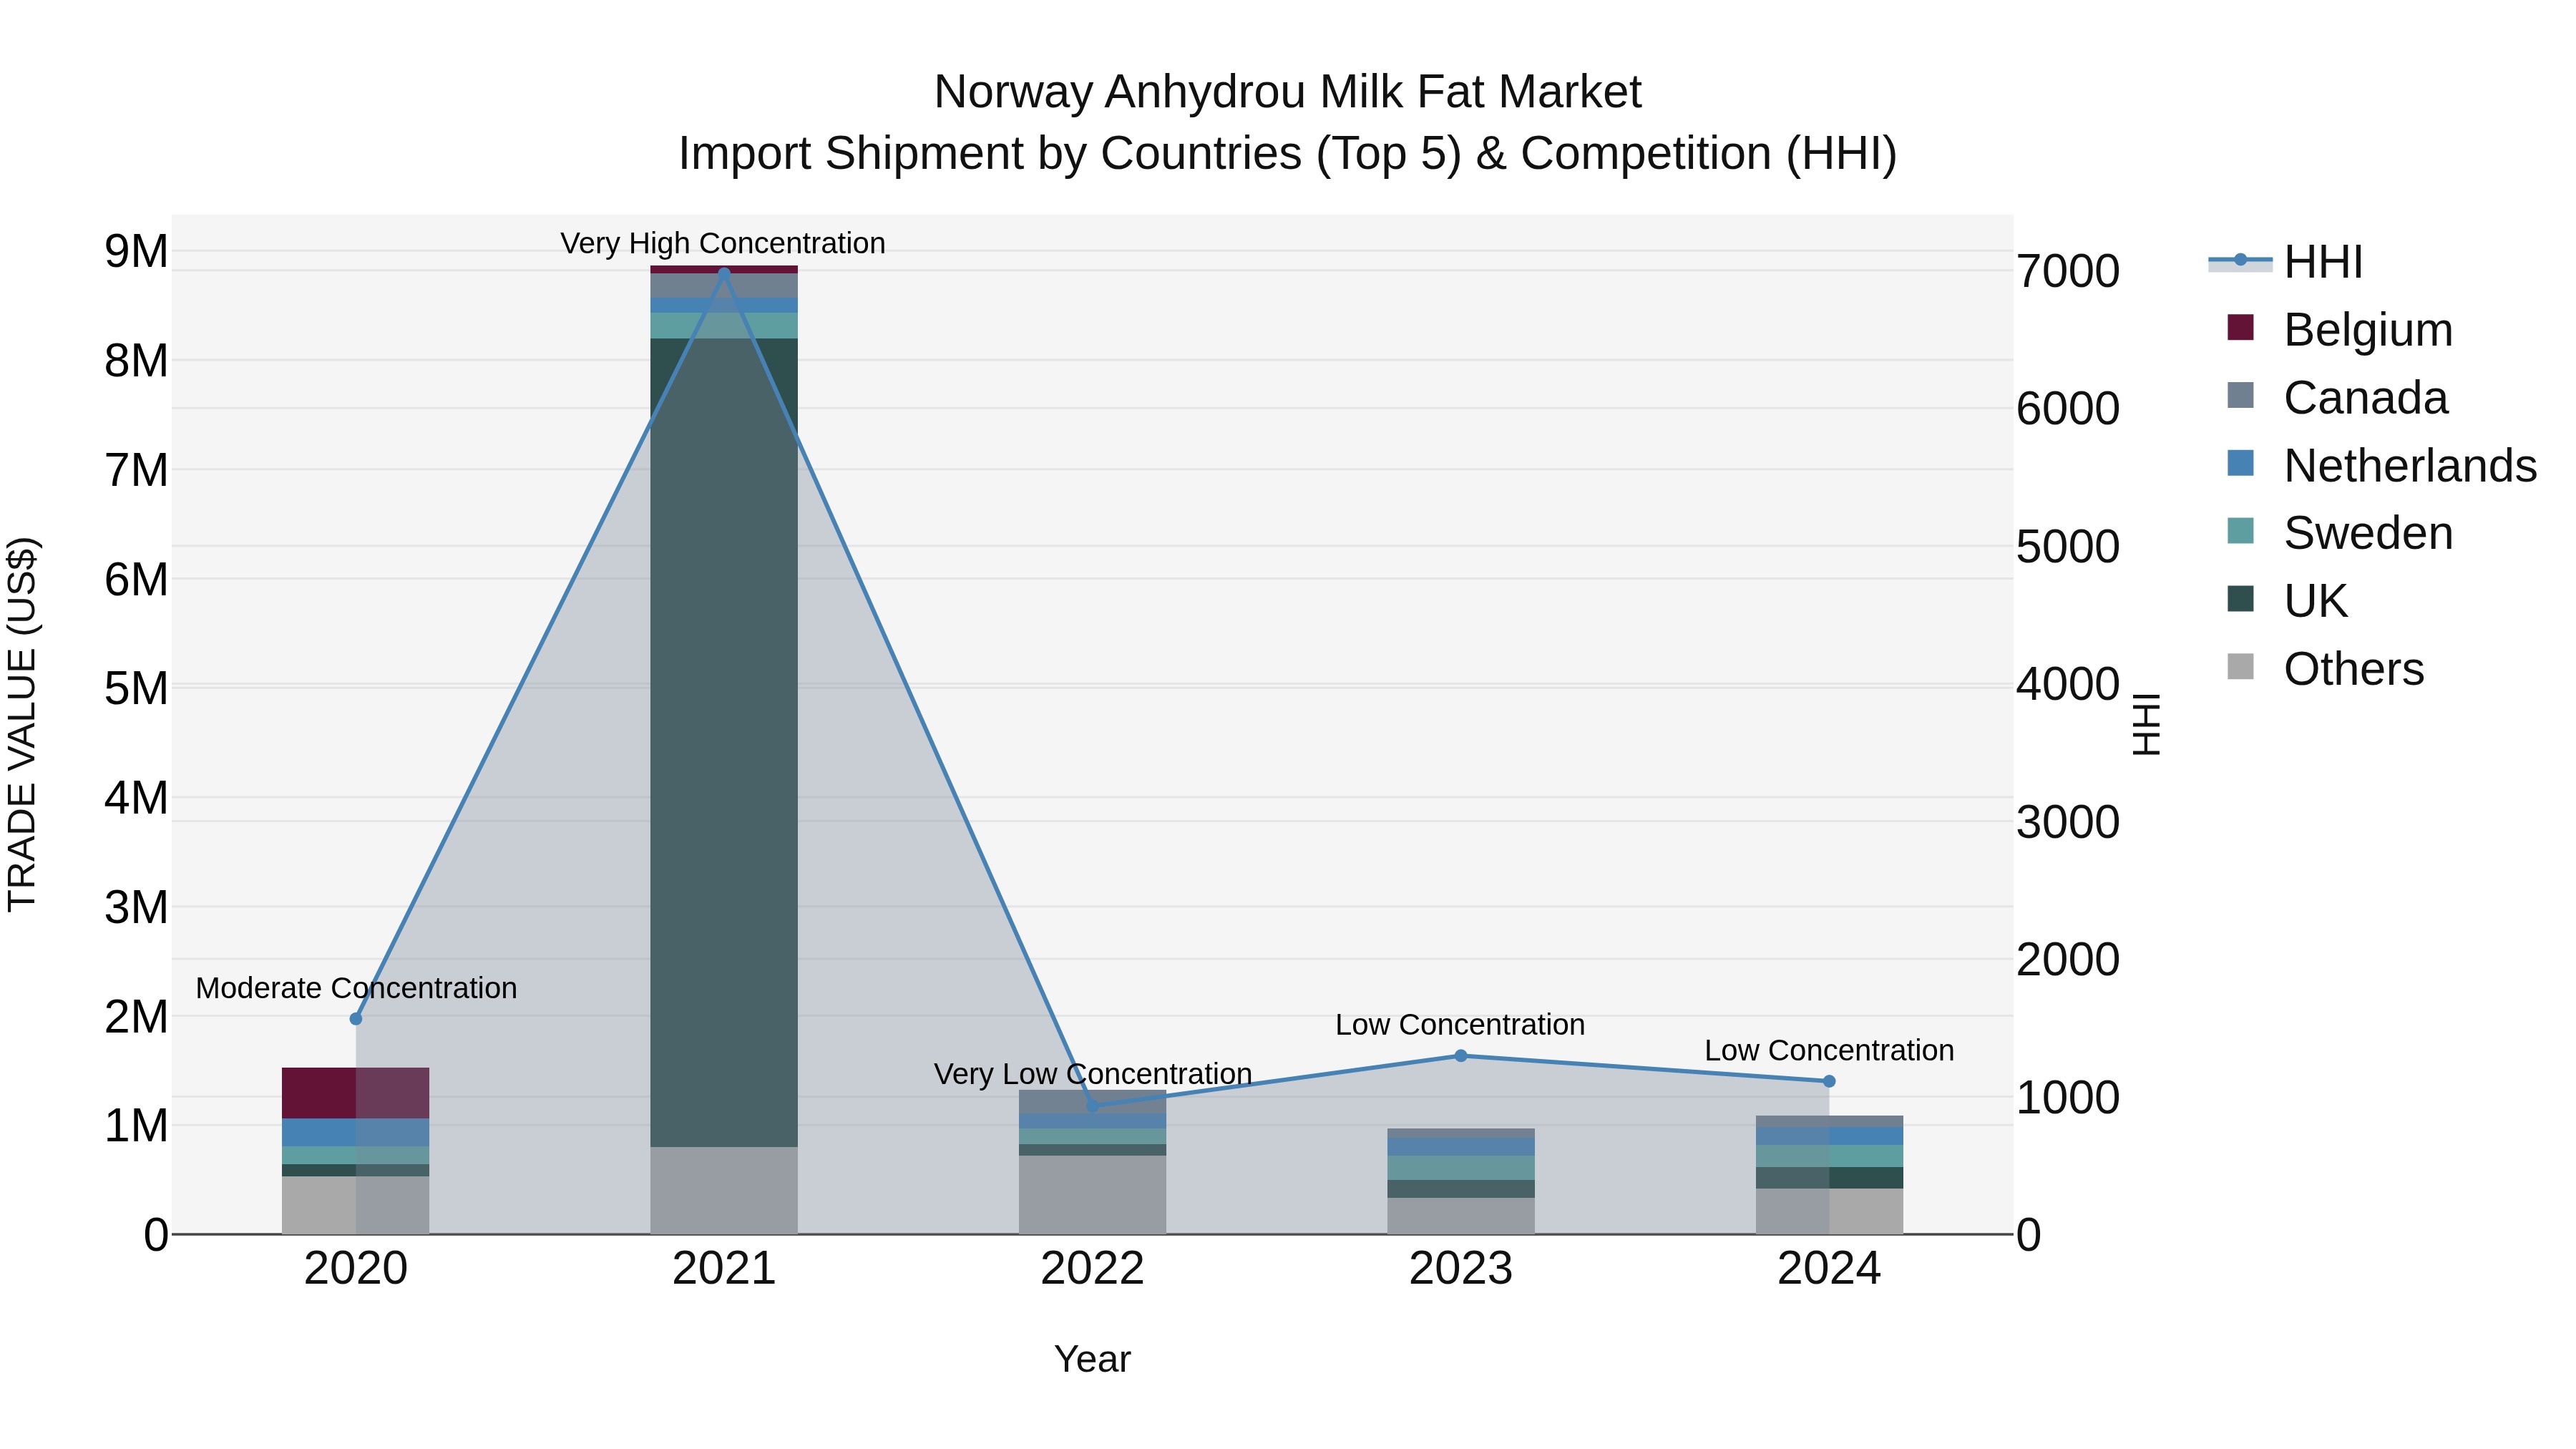Click the 2021 x-axis tick label
Image resolution: width=2576 pixels, height=1449 pixels.
click(x=724, y=1269)
